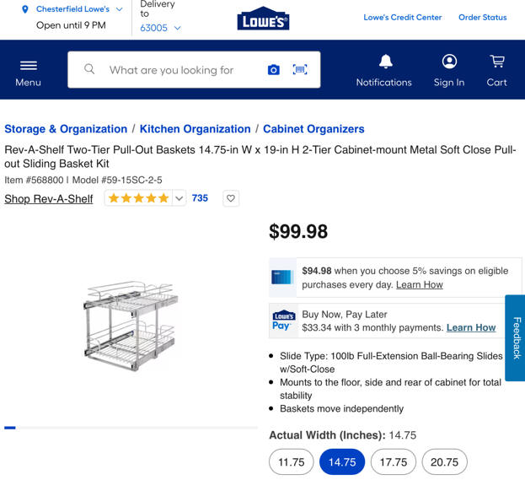This screenshot has width=525, height=480.
Task: Click the Sign In profile icon
Action: coord(449,62)
